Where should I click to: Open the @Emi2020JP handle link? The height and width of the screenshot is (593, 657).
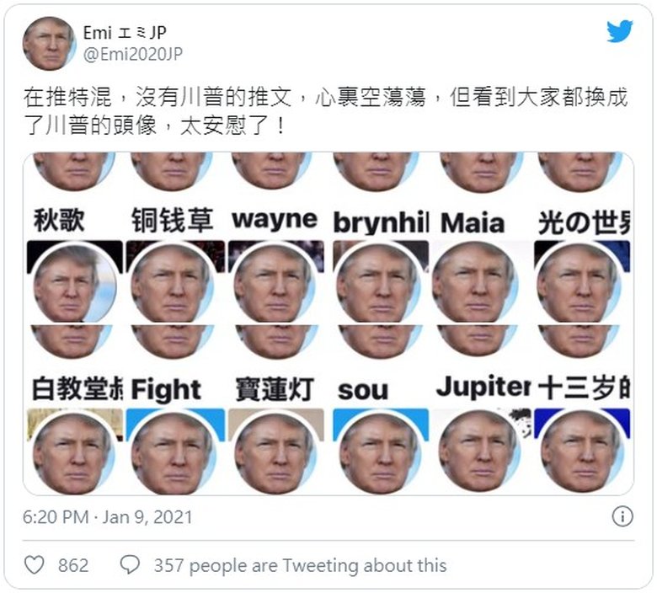pyautogui.click(x=133, y=55)
